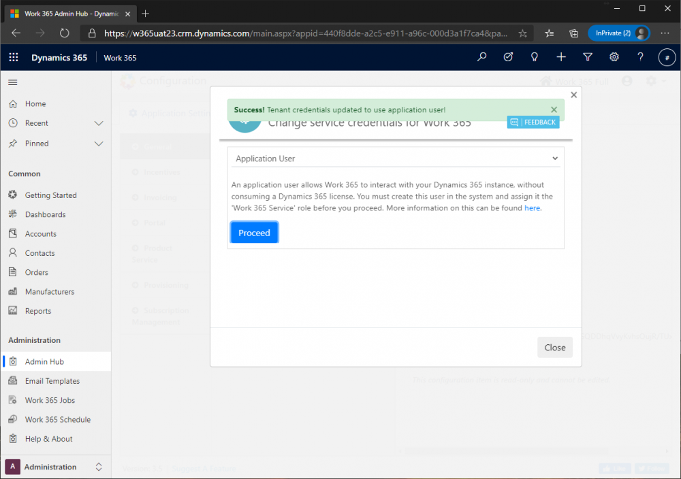This screenshot has width=681, height=479.
Task: Open the Application User dropdown
Action: coord(396,159)
